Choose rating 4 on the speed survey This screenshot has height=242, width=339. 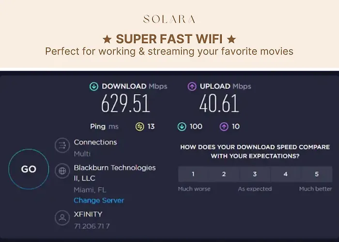286,174
